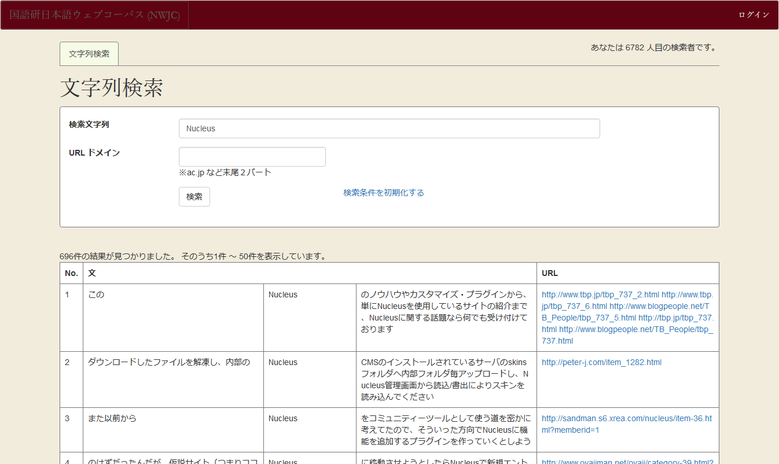Click the URL ドメイン input field
This screenshot has height=464, width=779.
[x=252, y=156]
